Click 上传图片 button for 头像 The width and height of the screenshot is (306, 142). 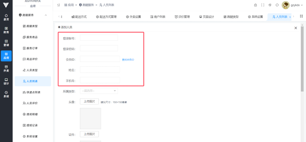point(89,102)
